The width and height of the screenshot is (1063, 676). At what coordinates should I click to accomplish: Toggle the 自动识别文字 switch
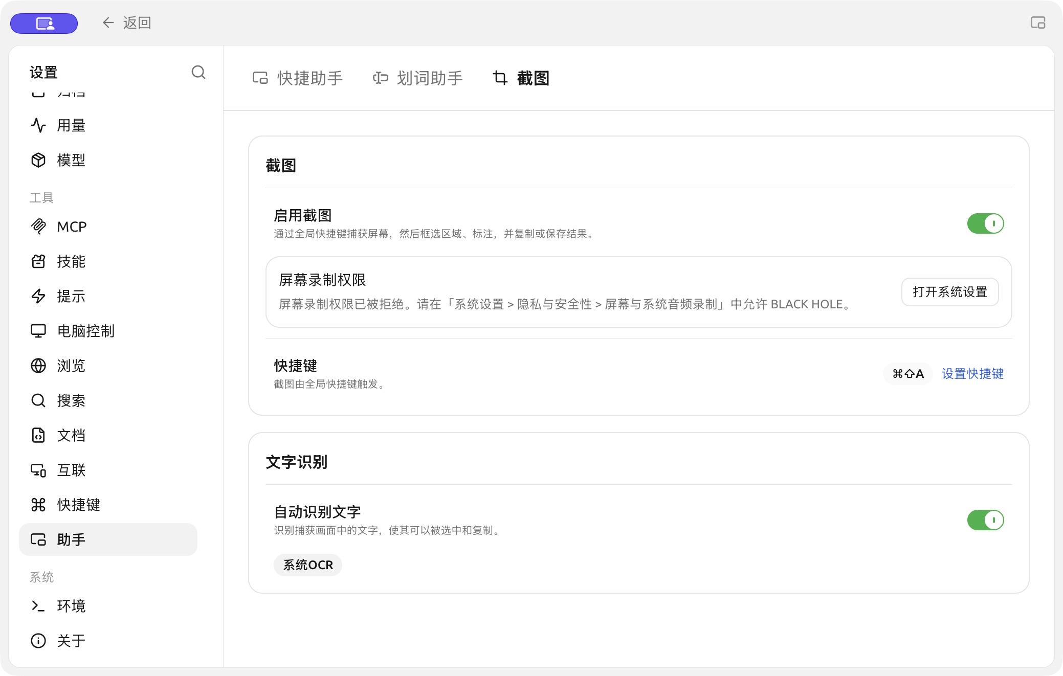[x=985, y=520]
